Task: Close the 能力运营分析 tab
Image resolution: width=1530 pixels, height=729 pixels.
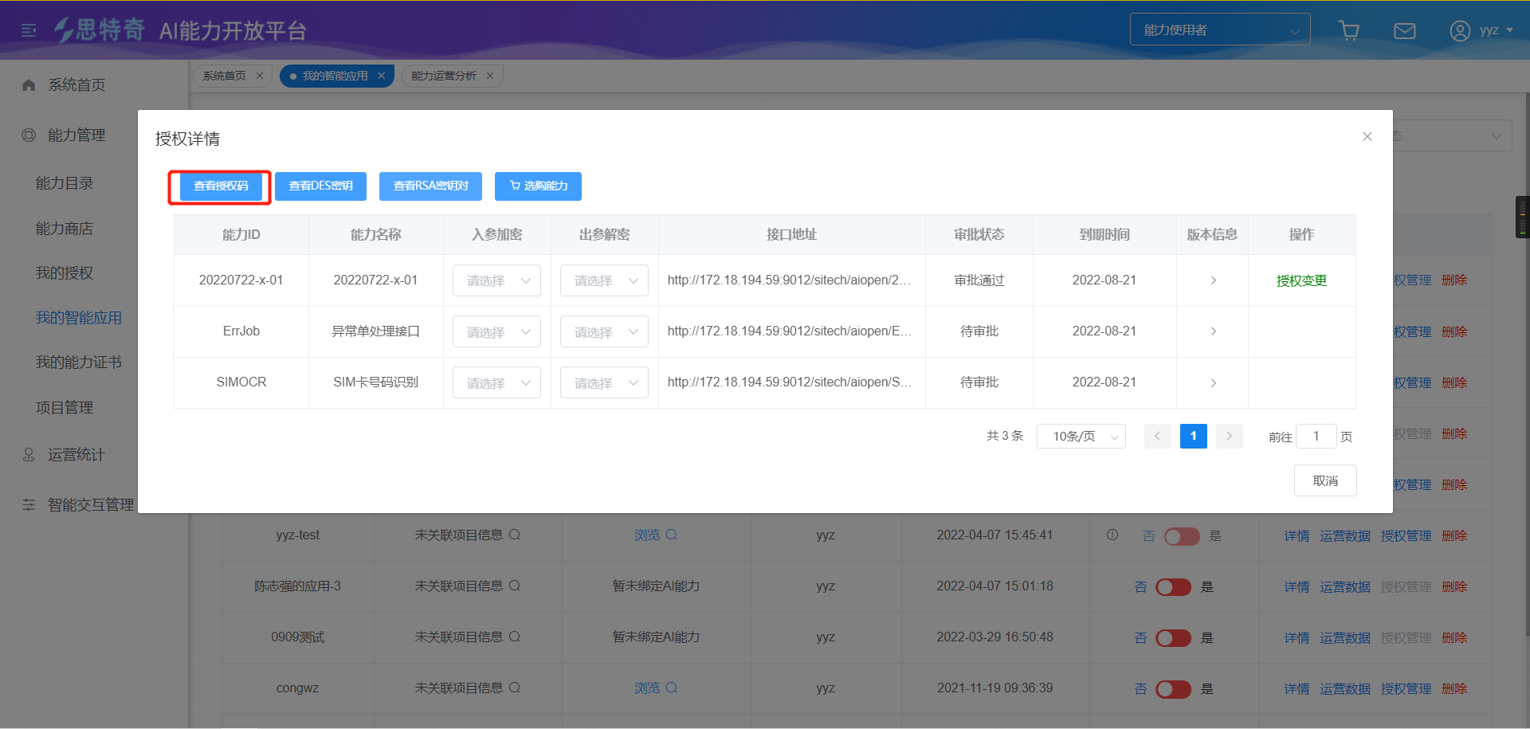Action: point(490,76)
